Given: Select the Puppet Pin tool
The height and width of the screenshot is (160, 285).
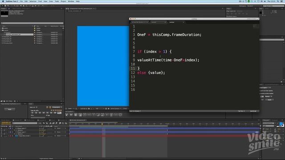Looking at the screenshot, I should (x=43, y=6).
